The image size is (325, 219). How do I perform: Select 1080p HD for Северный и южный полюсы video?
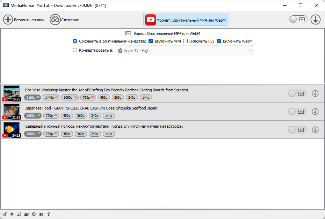(x=33, y=134)
